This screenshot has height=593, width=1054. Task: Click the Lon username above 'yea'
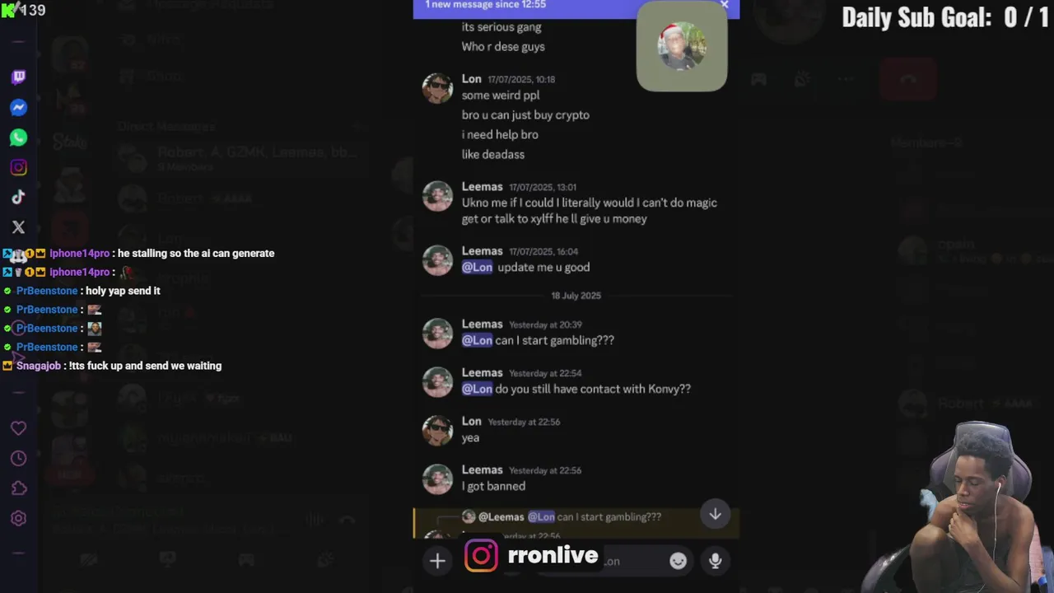(x=471, y=422)
